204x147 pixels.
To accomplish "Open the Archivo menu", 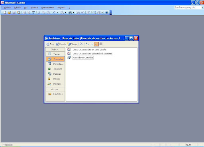I will [8, 8].
